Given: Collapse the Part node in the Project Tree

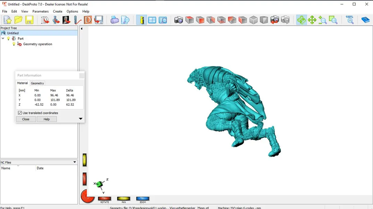Looking at the screenshot, I should click(x=3, y=39).
